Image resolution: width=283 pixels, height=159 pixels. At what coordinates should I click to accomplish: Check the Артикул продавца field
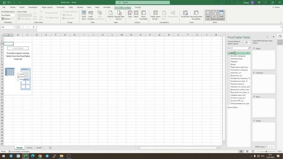coord(229,56)
